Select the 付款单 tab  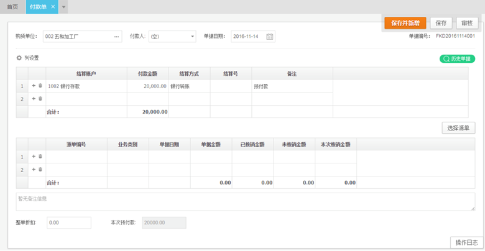click(x=39, y=7)
